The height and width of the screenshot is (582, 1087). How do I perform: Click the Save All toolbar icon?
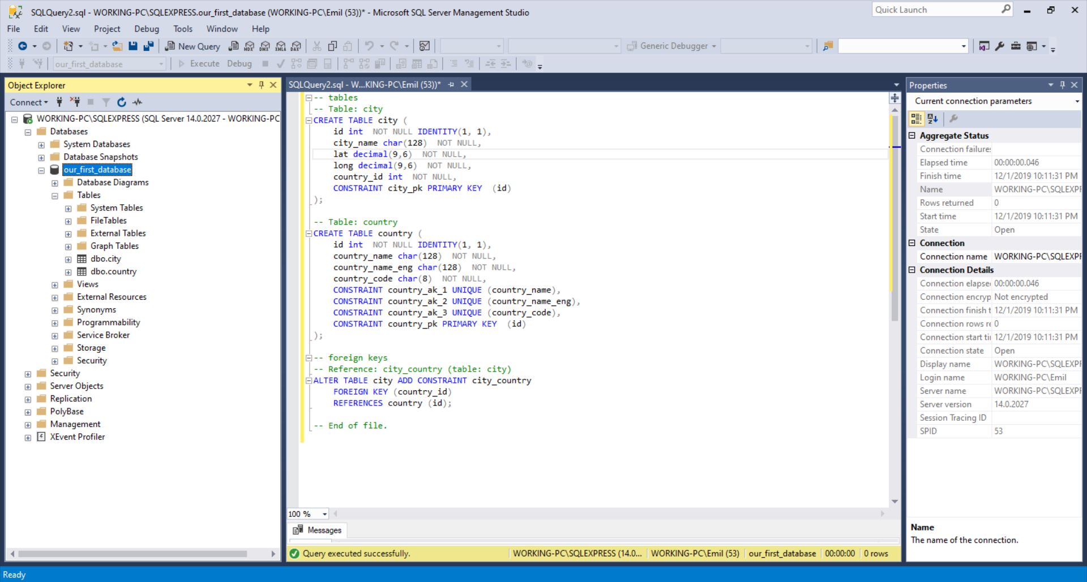tap(148, 46)
